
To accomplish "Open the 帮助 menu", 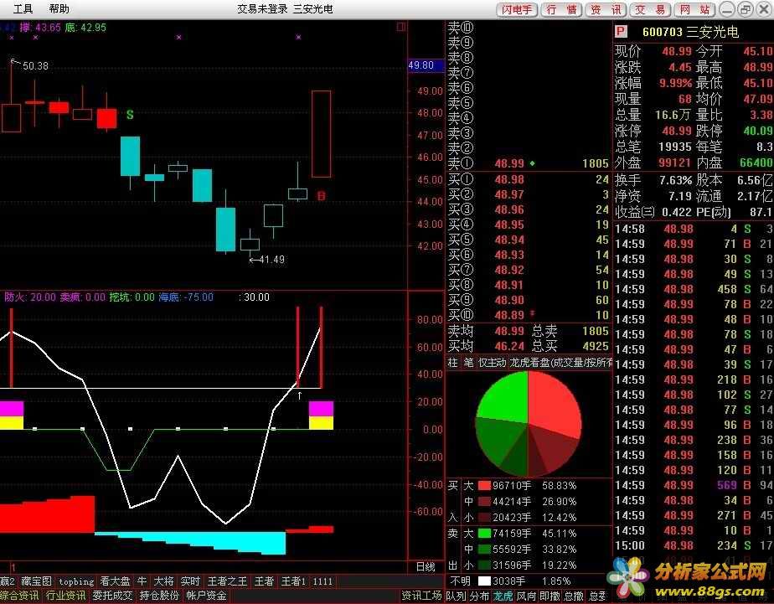I will pyautogui.click(x=59, y=9).
